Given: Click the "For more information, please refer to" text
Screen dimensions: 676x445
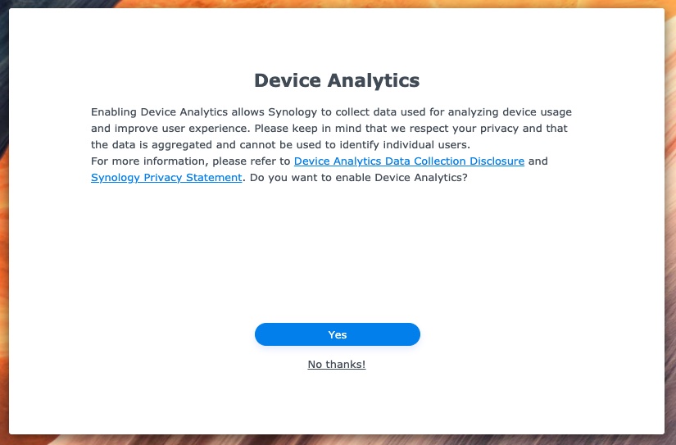Looking at the screenshot, I should [191, 161].
